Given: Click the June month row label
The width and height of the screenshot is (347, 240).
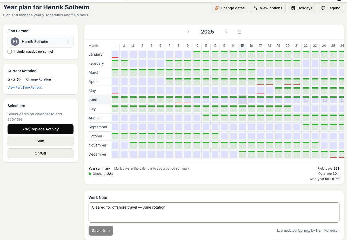Looking at the screenshot, I should [93, 100].
